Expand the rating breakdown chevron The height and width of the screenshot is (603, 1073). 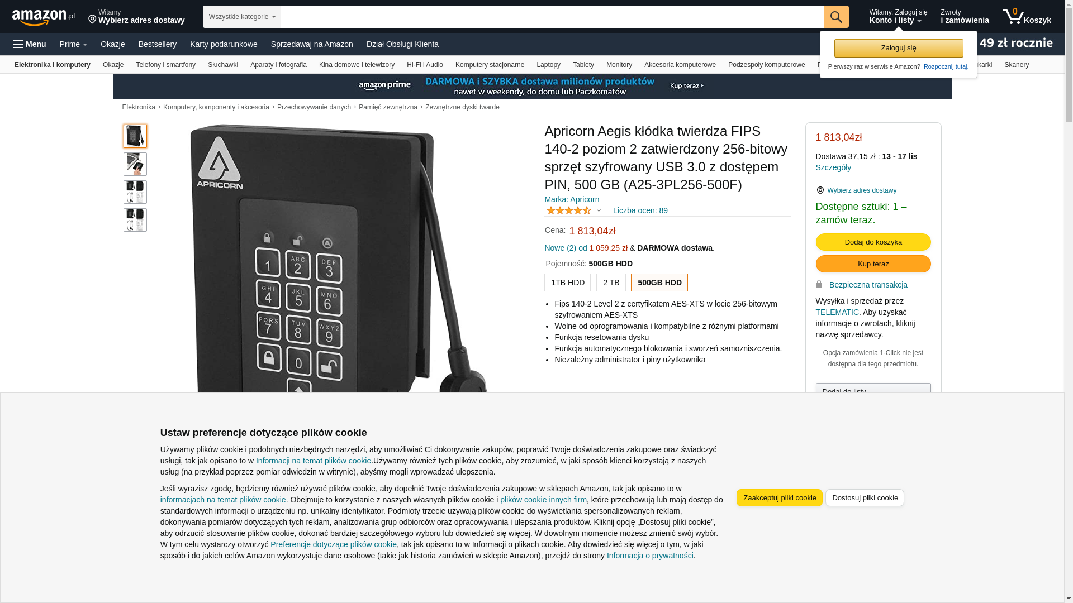(599, 211)
